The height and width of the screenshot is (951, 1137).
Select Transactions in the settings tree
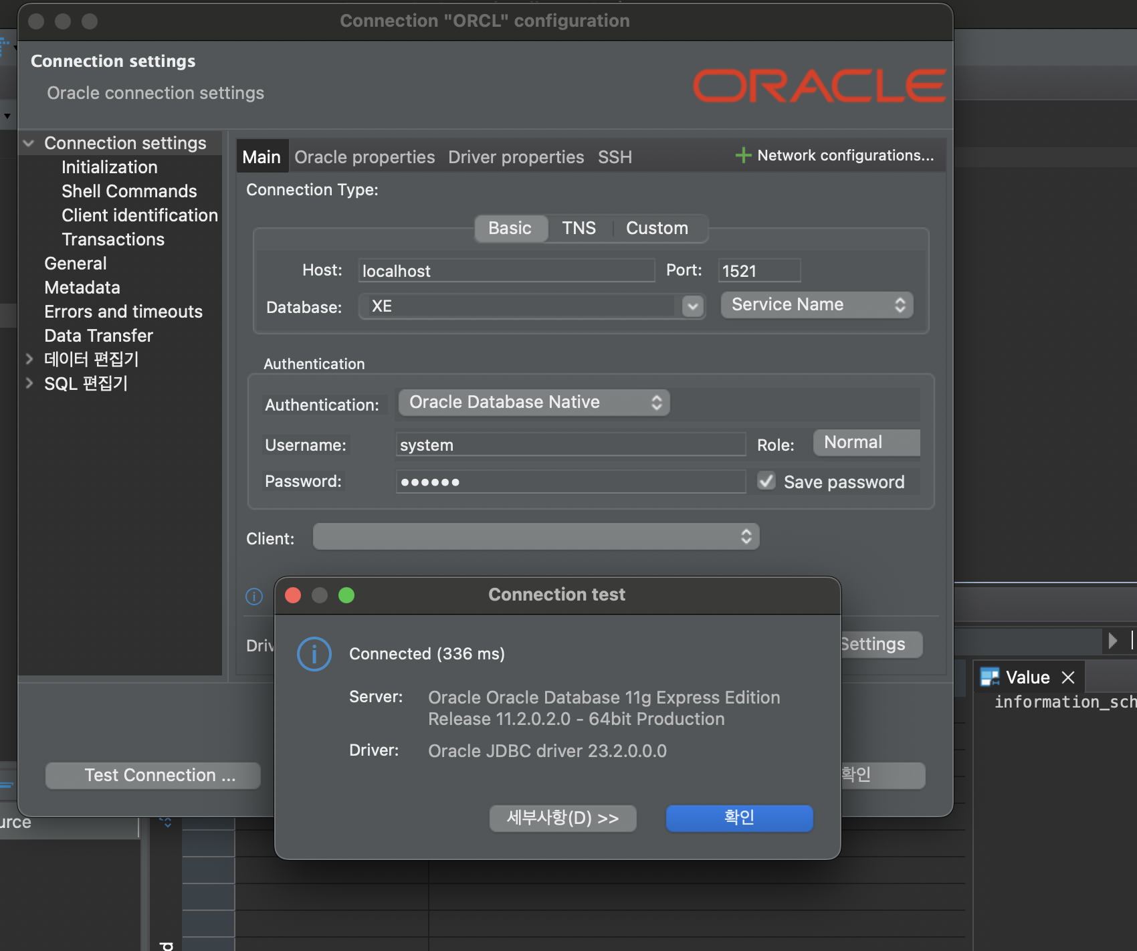113,239
